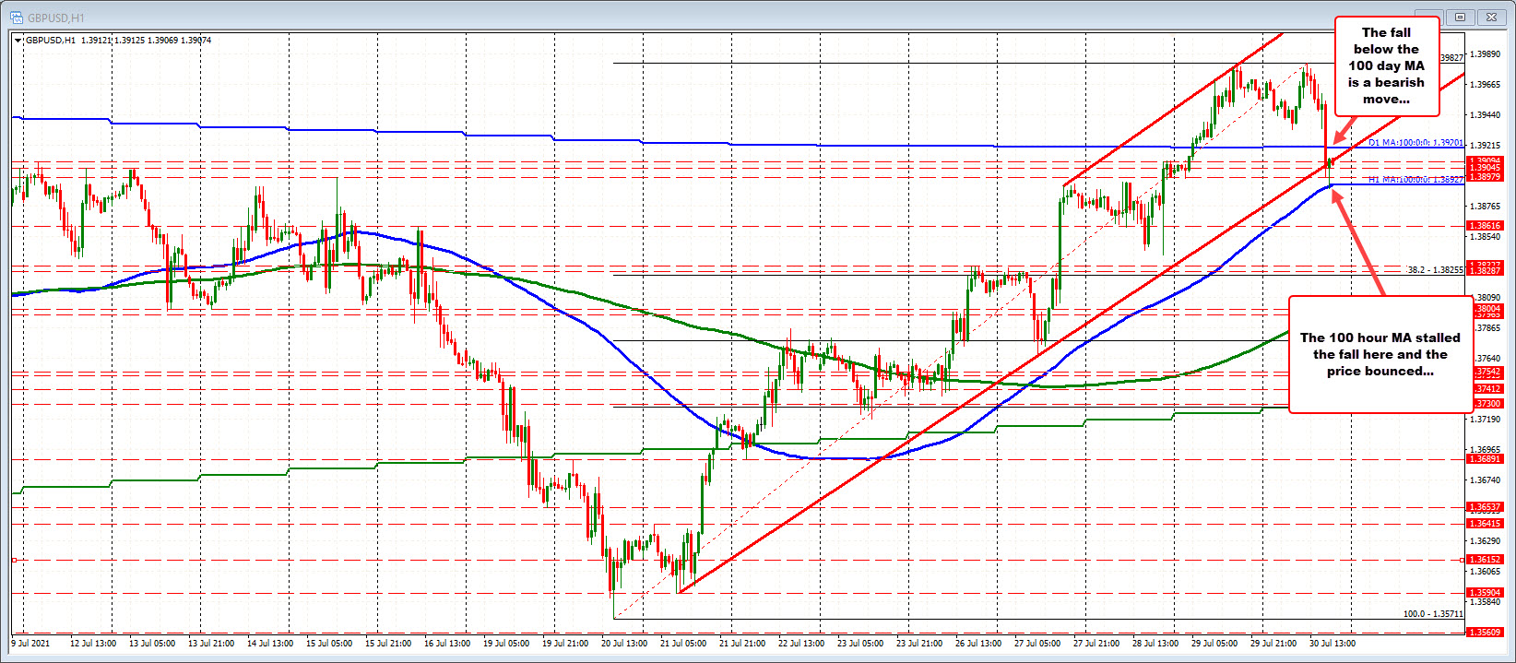Click the chart window icon beside GBPUSD,H1 title

[x=18, y=16]
